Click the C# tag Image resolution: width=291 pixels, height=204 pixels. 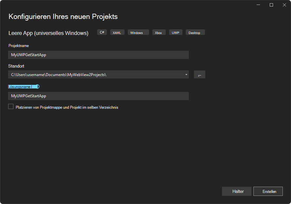coord(102,32)
